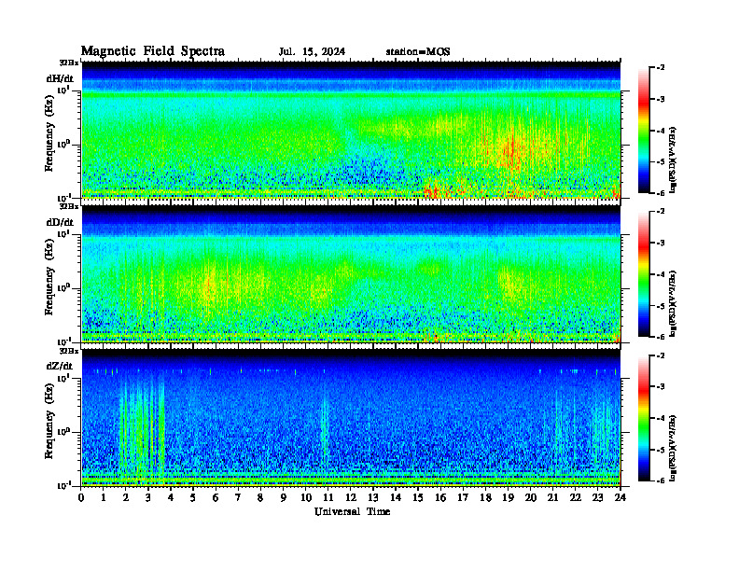Screen dimensions: 739x571
Task: Click the 'Universal Time' axis label
Action: [352, 511]
